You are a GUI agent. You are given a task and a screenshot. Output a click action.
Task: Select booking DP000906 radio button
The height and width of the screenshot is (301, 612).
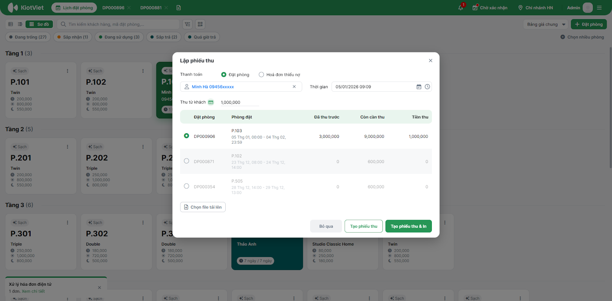tap(186, 136)
